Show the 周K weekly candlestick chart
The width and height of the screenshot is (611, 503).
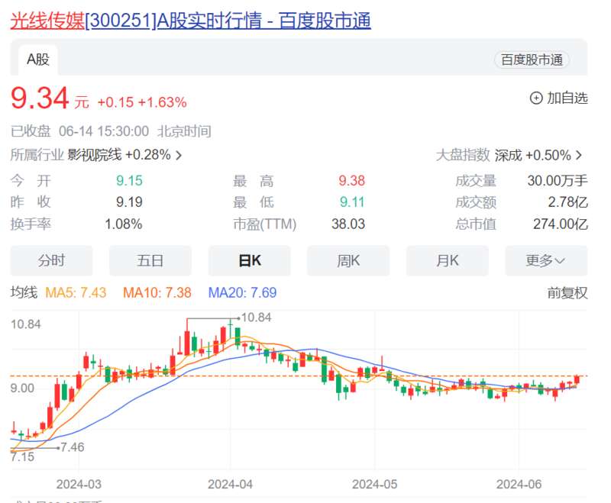pos(348,260)
